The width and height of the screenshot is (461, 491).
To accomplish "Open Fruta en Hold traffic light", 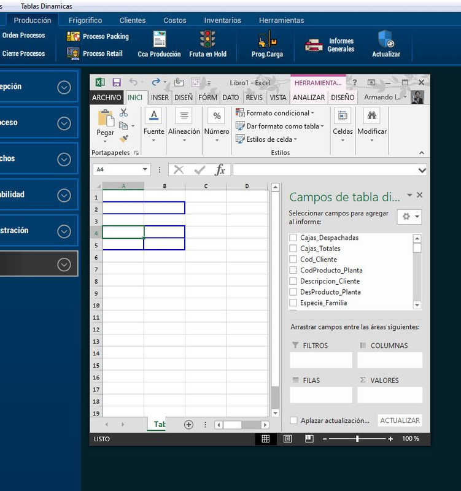I will 207,44.
